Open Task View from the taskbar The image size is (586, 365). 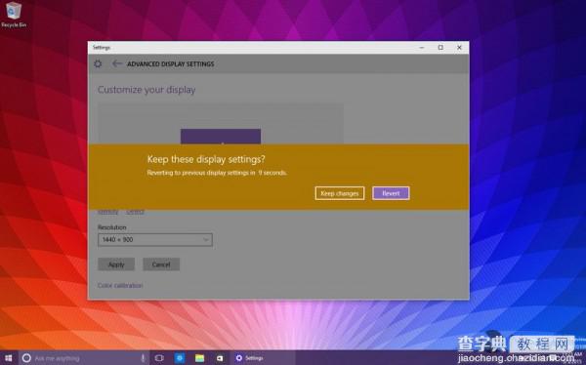tap(159, 358)
